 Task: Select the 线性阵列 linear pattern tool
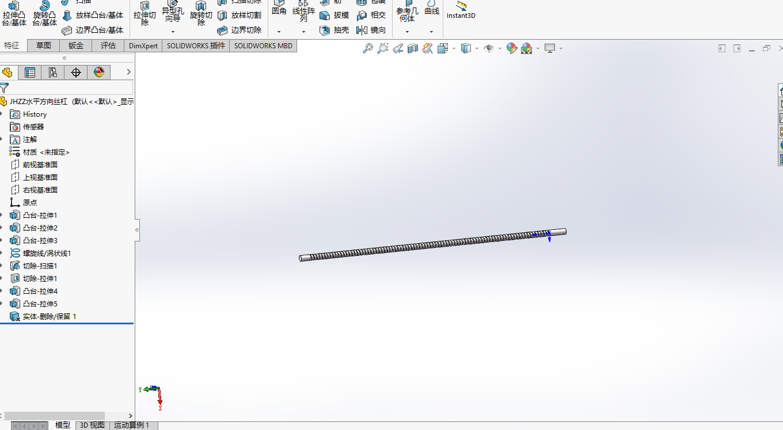point(303,11)
